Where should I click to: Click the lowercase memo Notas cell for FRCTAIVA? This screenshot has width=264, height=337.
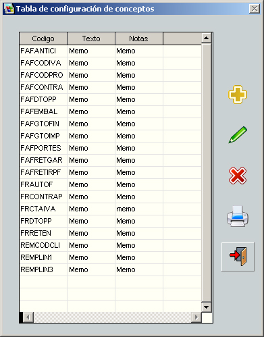click(x=139, y=209)
